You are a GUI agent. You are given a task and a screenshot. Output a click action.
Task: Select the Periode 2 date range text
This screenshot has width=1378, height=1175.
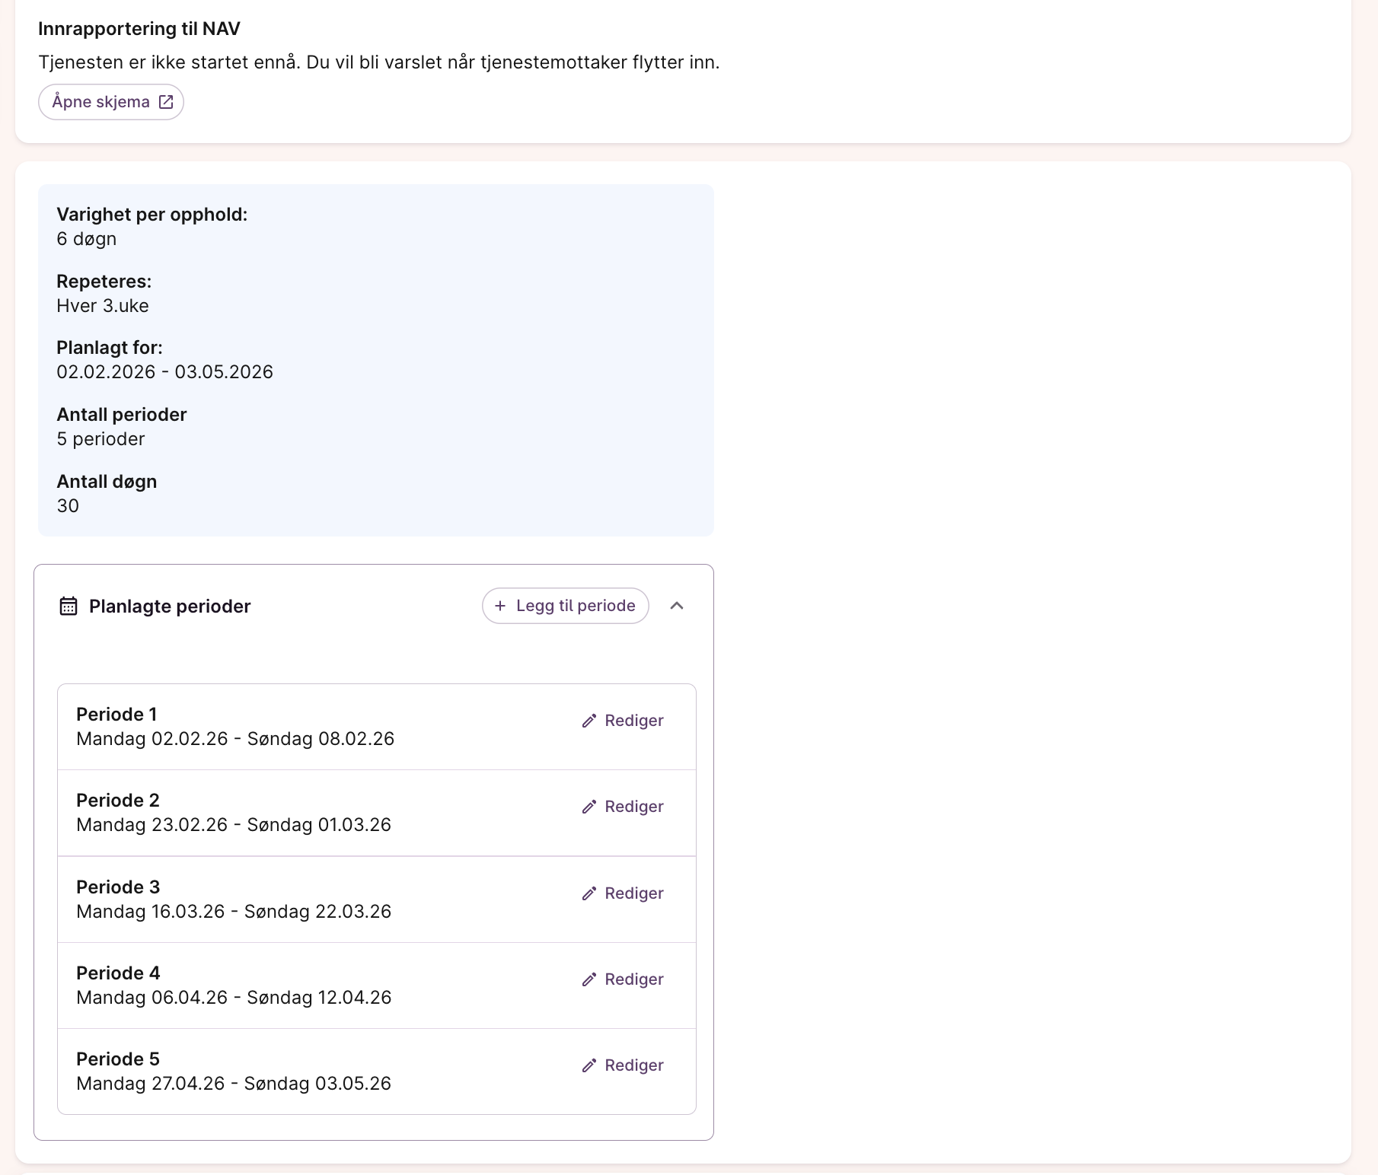click(234, 825)
